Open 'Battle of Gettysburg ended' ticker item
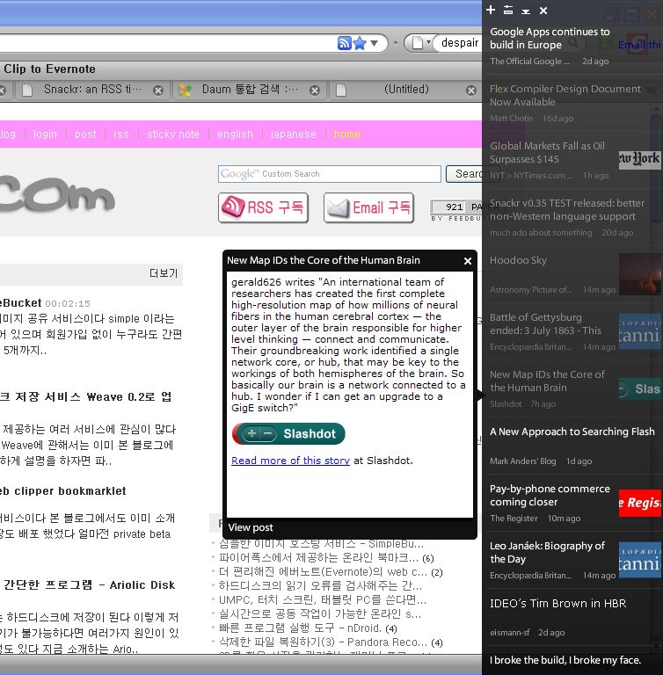The image size is (663, 675). (545, 323)
